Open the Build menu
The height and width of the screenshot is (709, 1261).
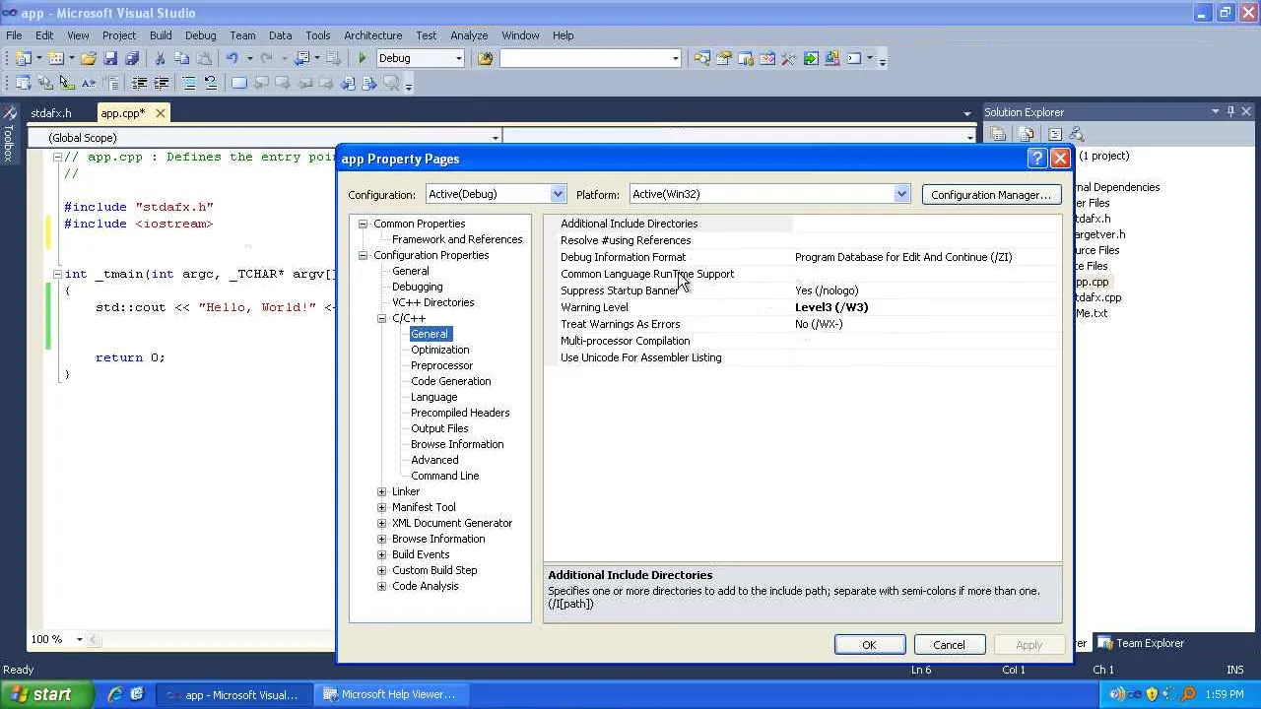point(161,35)
